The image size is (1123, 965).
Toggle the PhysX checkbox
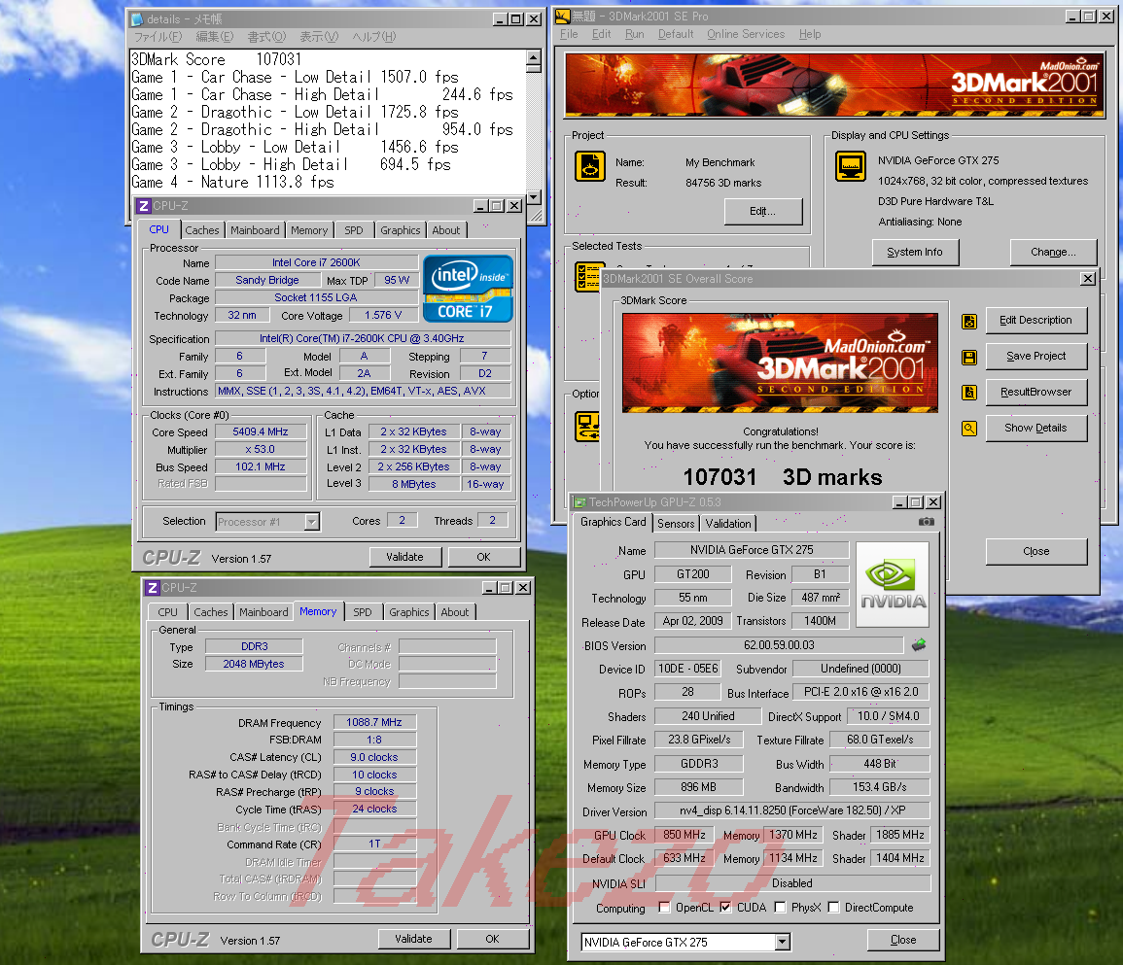pos(780,907)
